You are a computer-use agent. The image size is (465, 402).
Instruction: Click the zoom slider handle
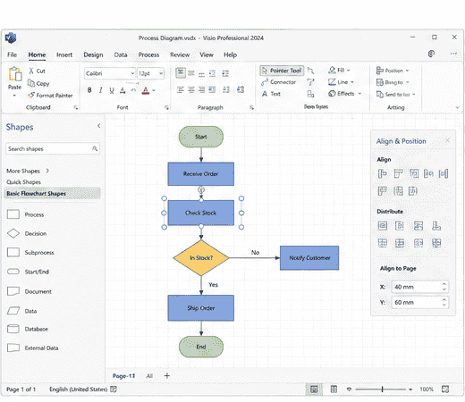coord(382,389)
